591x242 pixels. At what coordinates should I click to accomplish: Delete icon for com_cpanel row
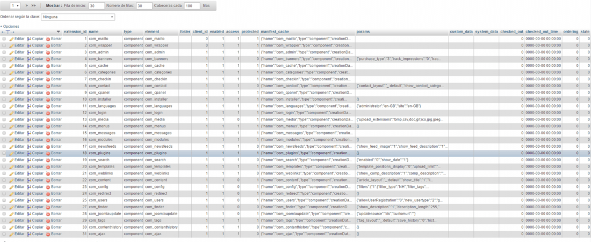click(48, 93)
